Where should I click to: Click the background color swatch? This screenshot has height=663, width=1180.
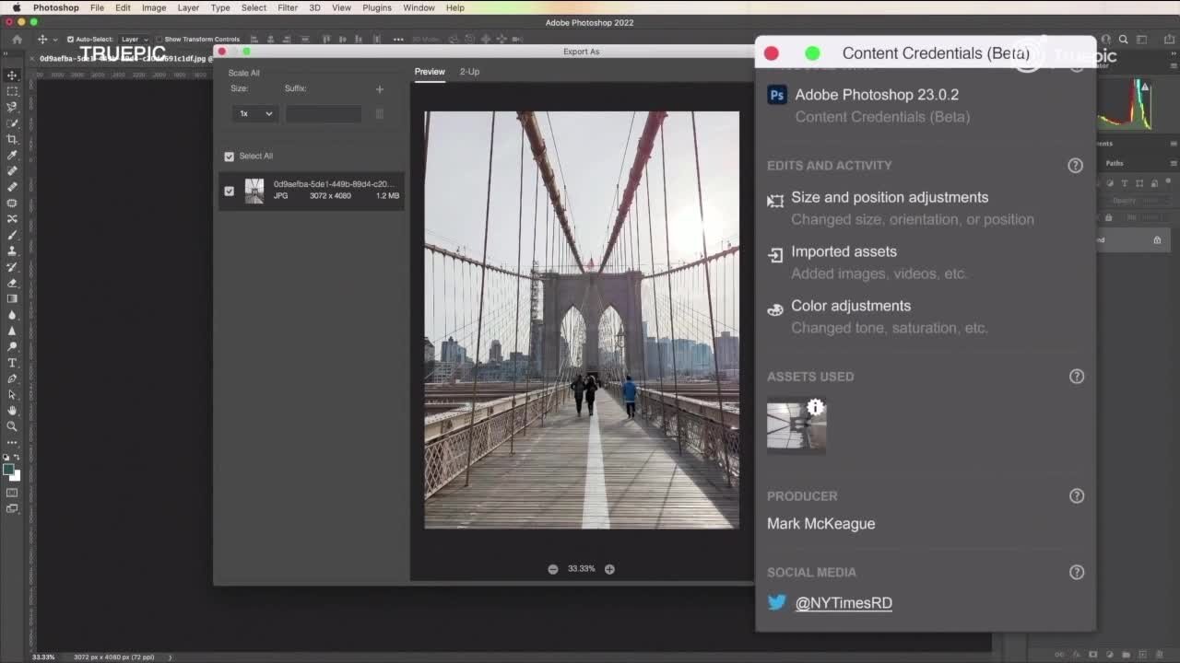coord(16,476)
